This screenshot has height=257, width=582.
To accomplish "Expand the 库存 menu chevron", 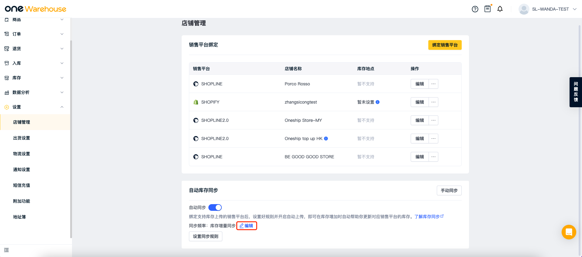I will coord(62,78).
